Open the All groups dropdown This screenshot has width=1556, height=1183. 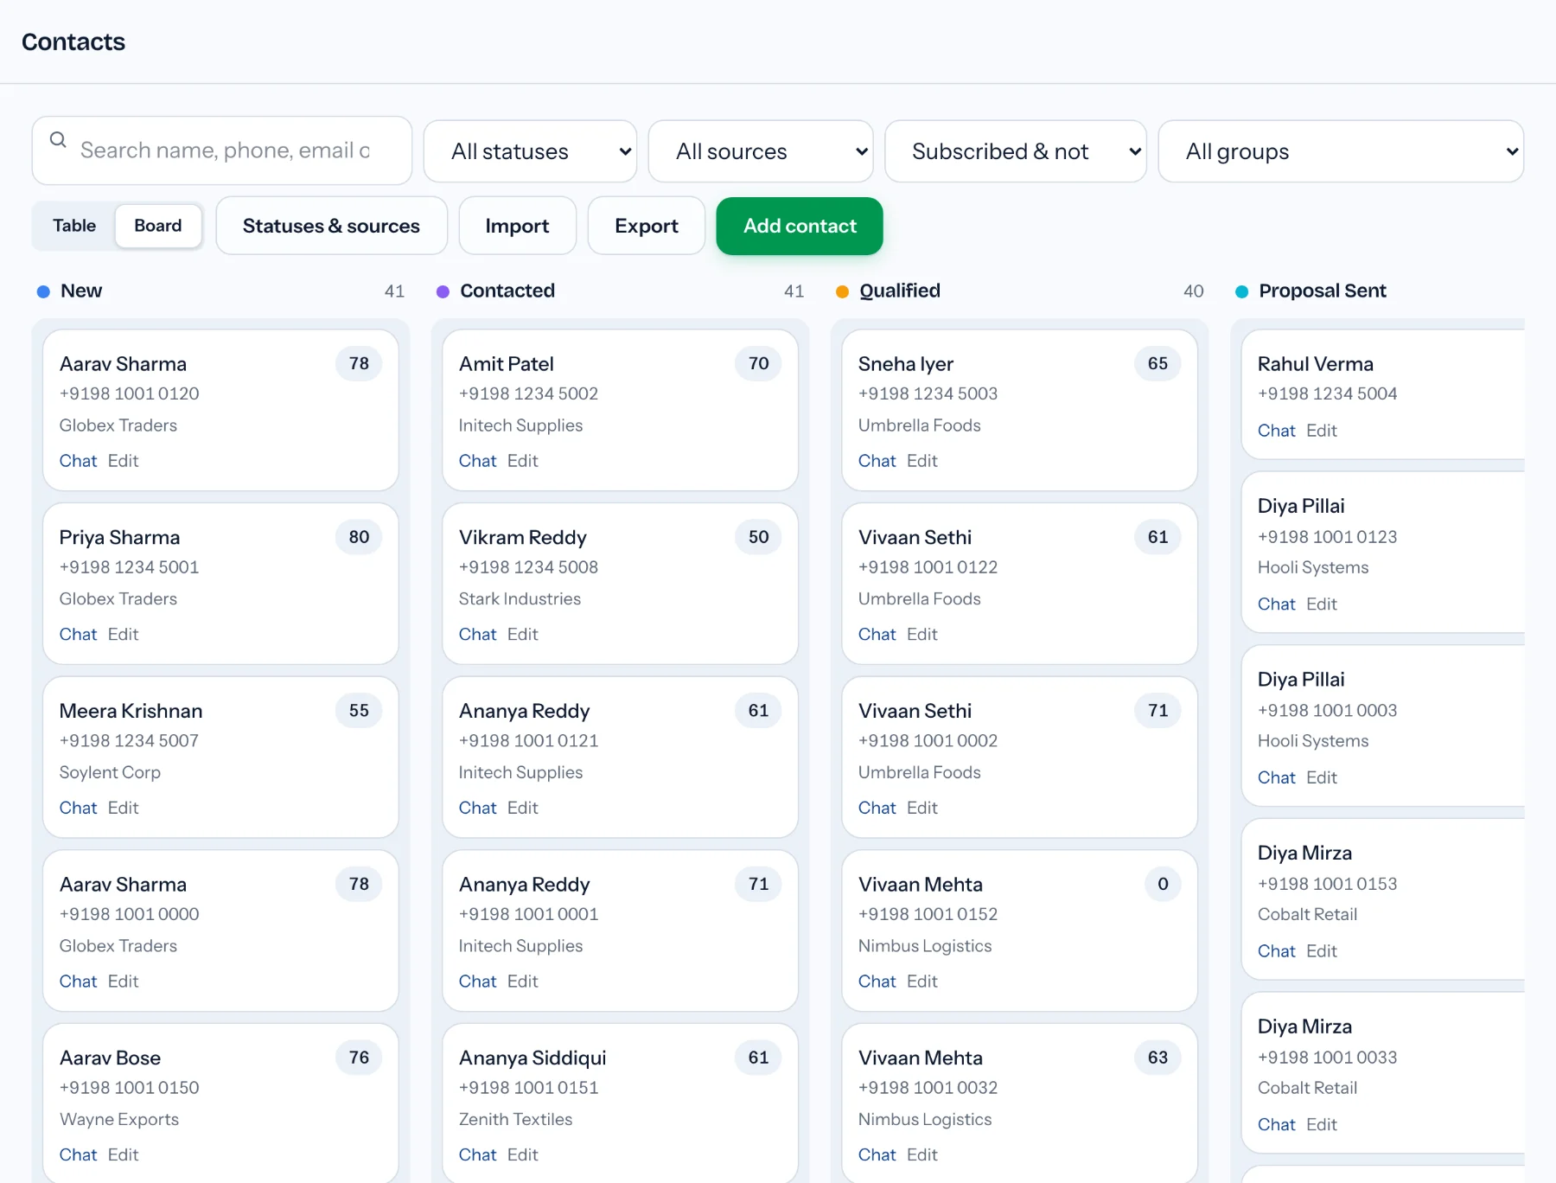[1341, 151]
